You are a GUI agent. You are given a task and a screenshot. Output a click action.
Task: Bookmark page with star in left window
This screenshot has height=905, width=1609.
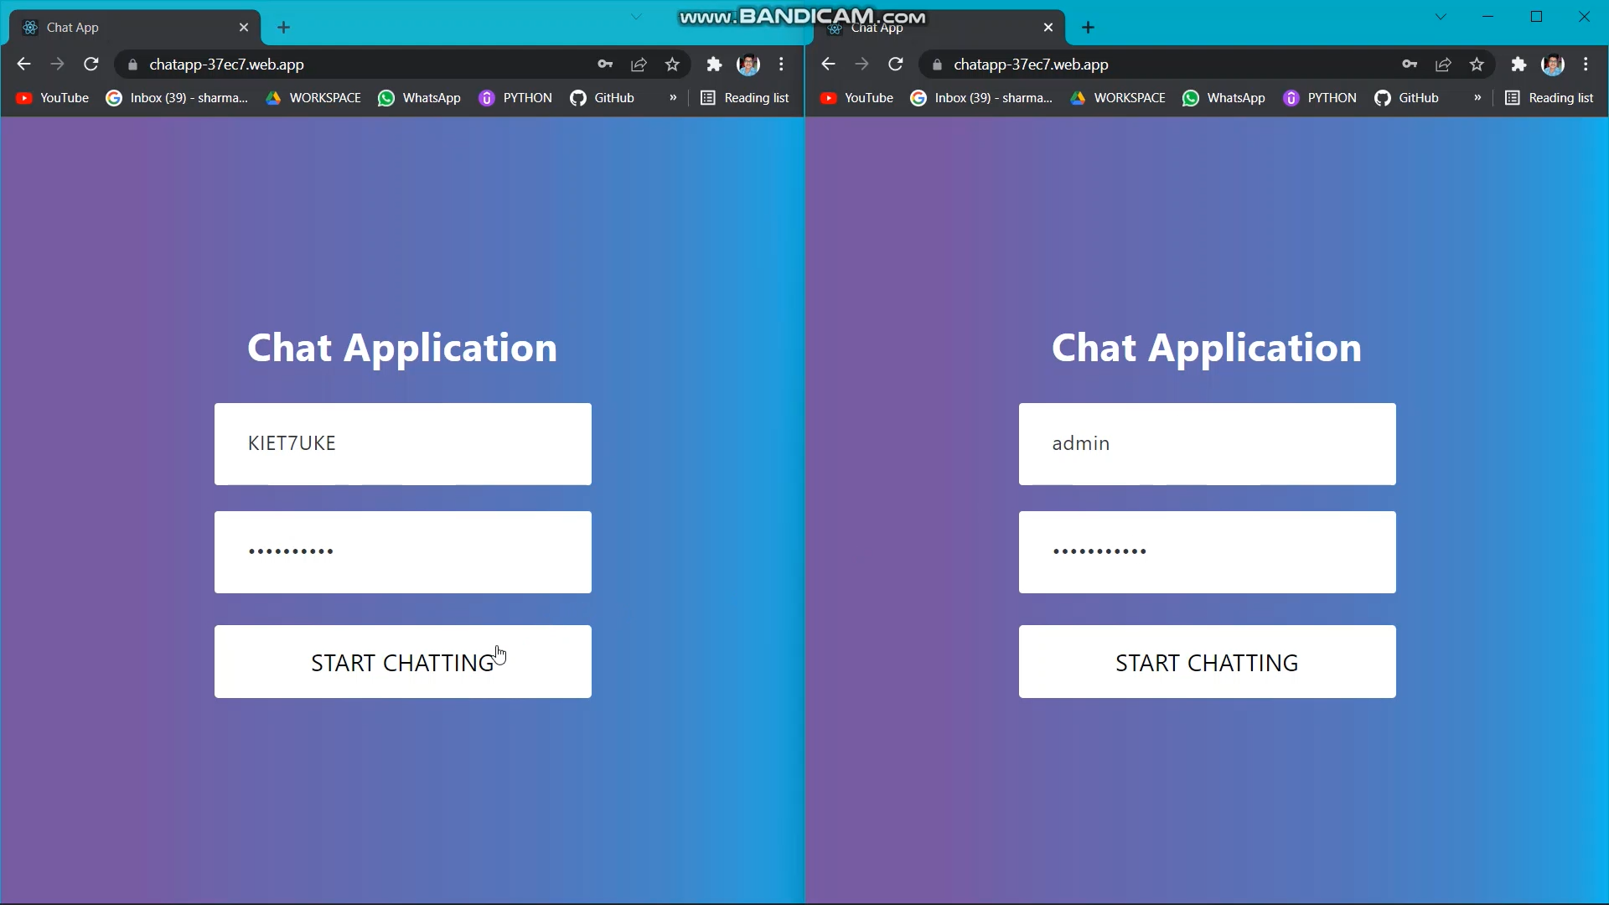click(672, 65)
